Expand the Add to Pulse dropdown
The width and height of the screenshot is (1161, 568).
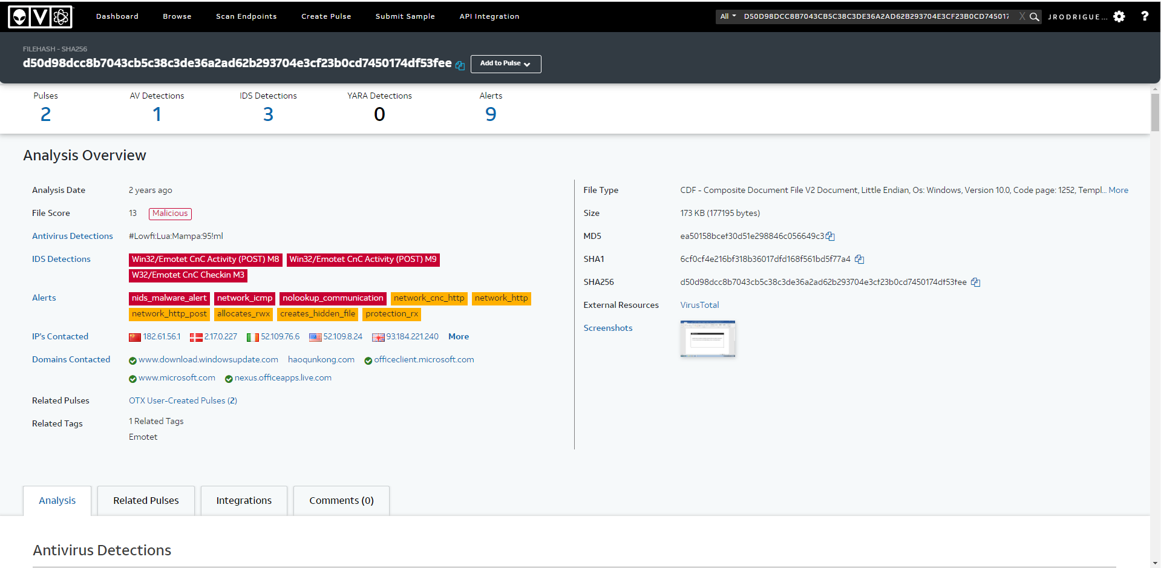coord(505,64)
